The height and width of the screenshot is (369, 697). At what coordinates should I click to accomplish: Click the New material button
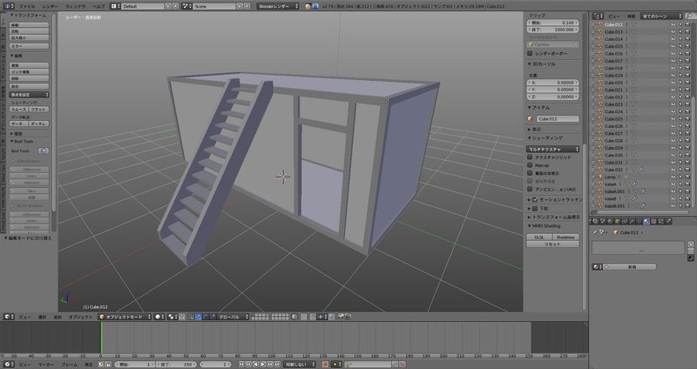pos(629,267)
